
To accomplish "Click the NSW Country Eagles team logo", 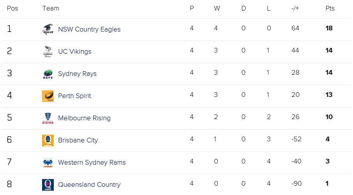I will [x=48, y=30].
